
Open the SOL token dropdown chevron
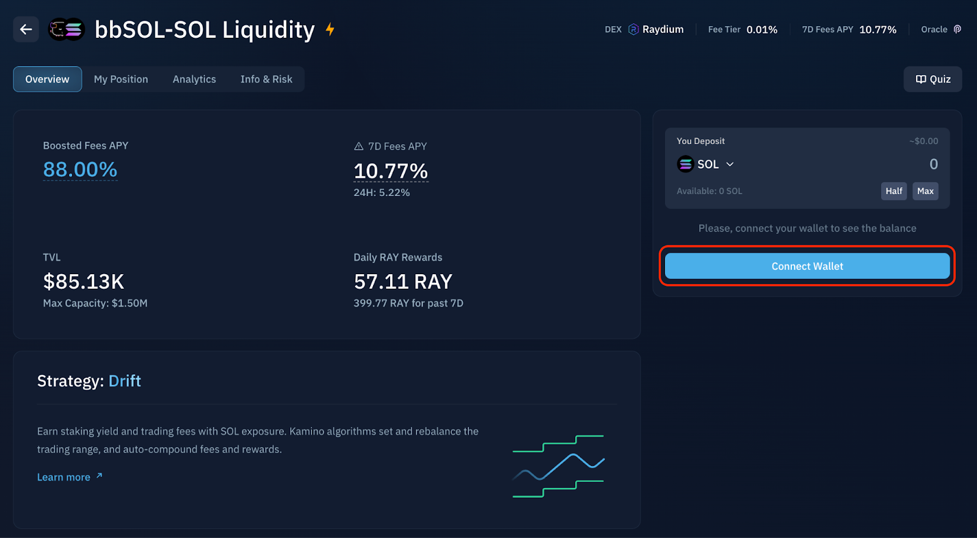[x=730, y=164]
